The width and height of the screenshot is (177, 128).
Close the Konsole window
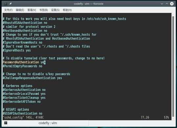(172, 4)
